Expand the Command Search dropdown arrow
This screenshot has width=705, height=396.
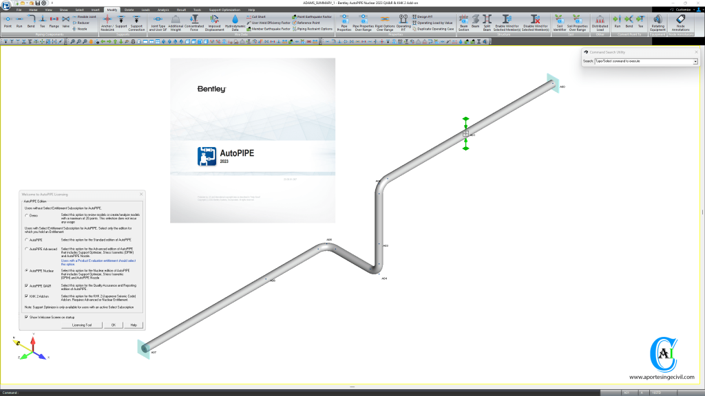click(695, 61)
